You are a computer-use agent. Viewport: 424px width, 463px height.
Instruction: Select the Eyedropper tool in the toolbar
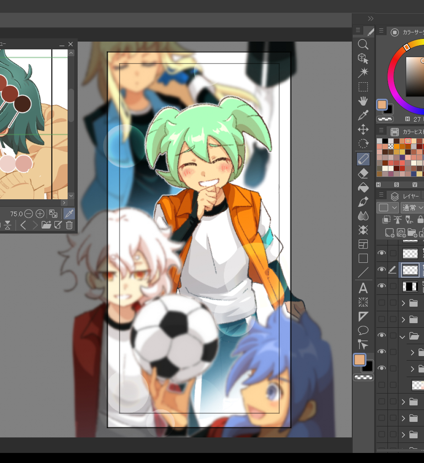pyautogui.click(x=363, y=115)
